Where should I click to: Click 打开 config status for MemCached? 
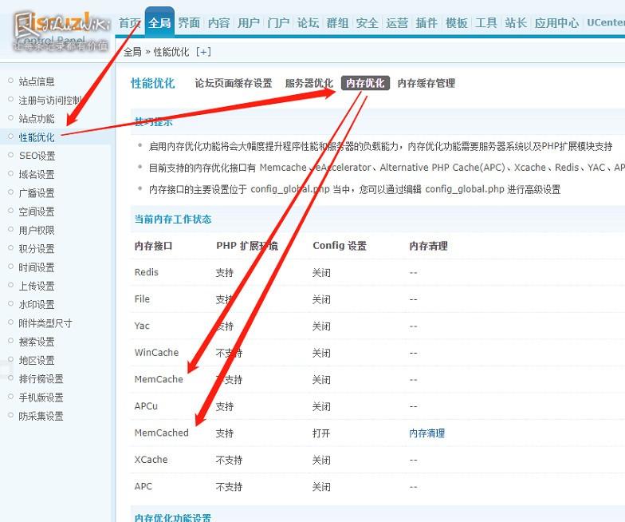(320, 433)
